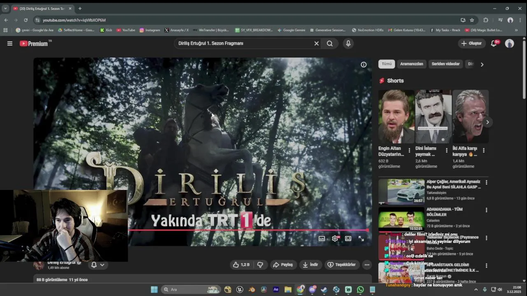Expand subscription notification bell dropdown
This screenshot has height=296, width=527.
98,265
